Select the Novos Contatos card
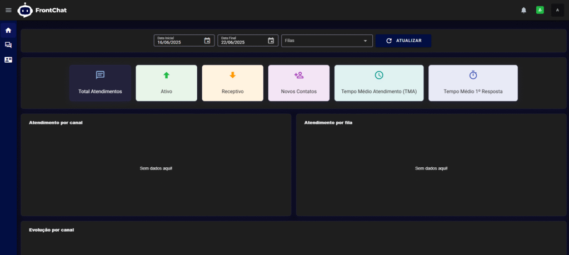 [298, 83]
